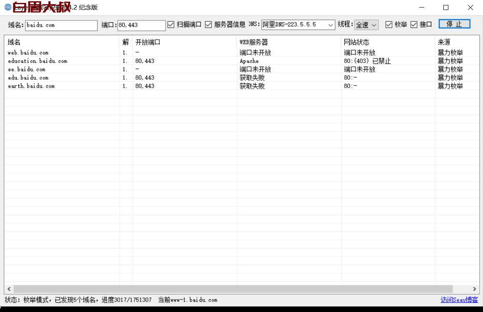Select the ee.baidu.com row
Viewport: 483px width, 312px height.
(242, 69)
